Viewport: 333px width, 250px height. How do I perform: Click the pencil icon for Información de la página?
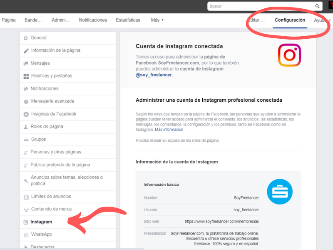pyautogui.click(x=26, y=51)
